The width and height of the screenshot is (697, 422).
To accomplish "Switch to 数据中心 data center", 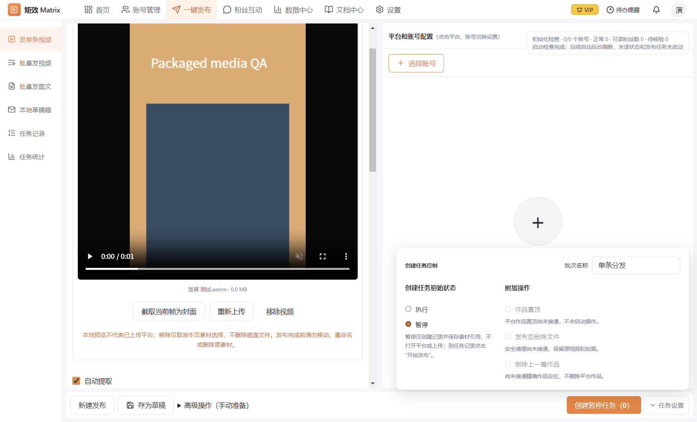I will (293, 10).
